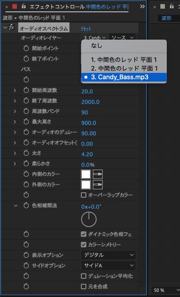Enable the デュレーション平均化 checkbox

(84, 276)
